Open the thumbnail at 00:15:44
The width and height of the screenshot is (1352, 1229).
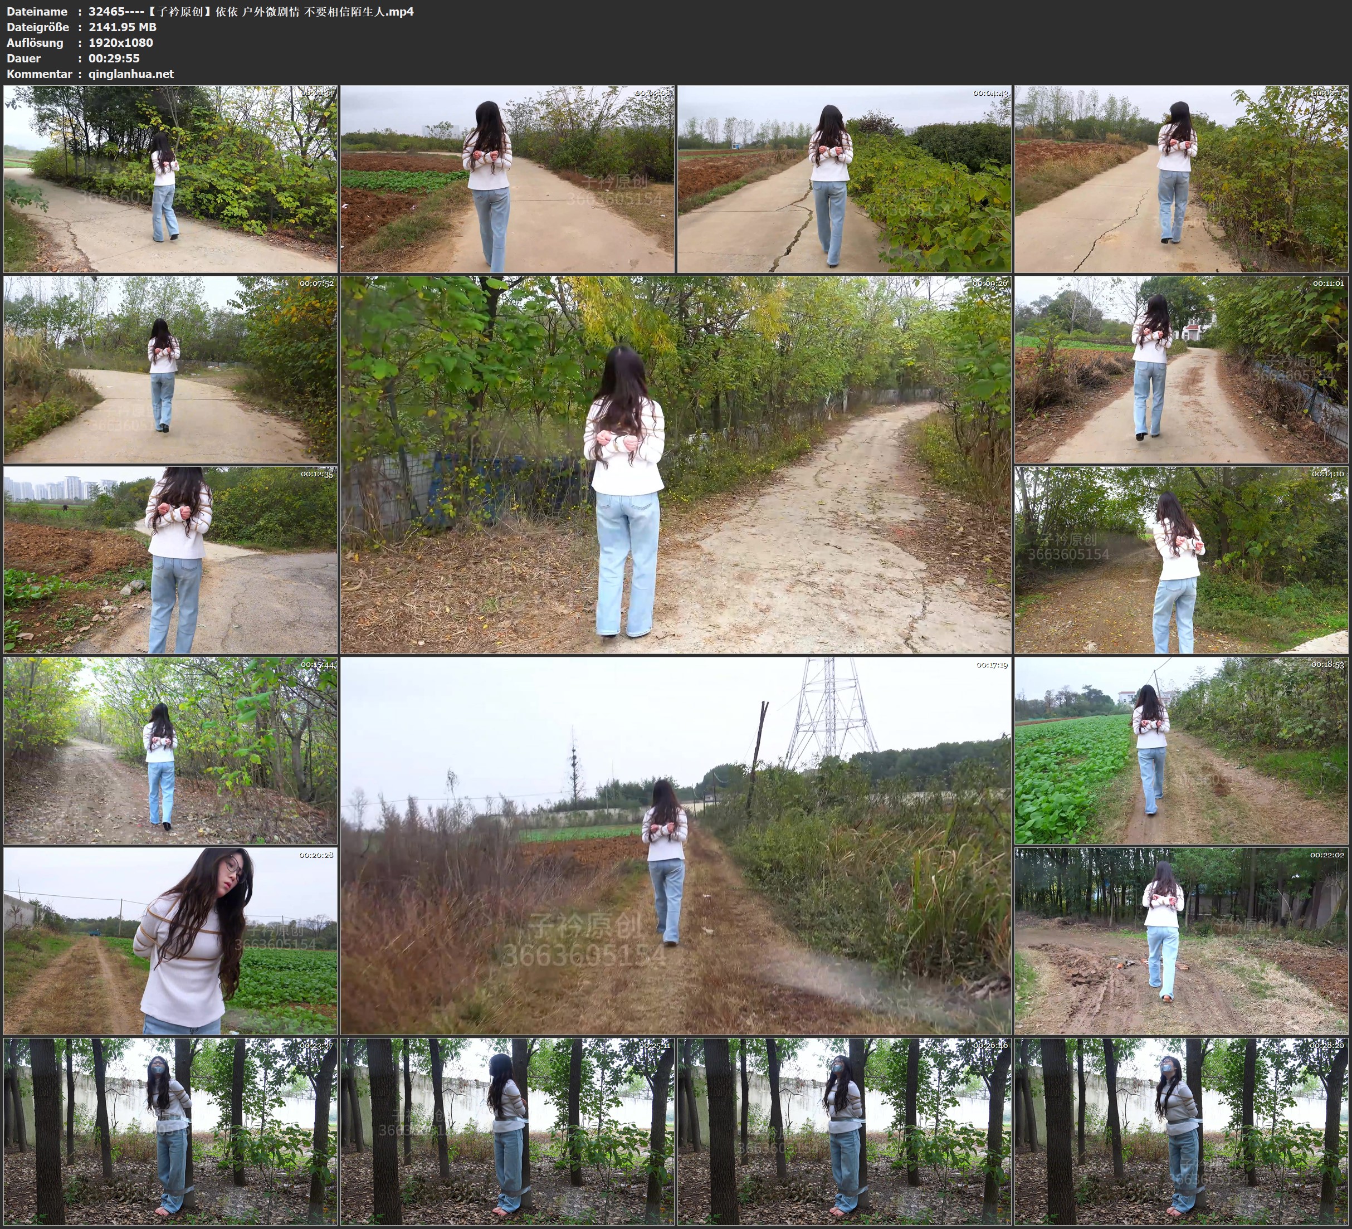pyautogui.click(x=170, y=750)
